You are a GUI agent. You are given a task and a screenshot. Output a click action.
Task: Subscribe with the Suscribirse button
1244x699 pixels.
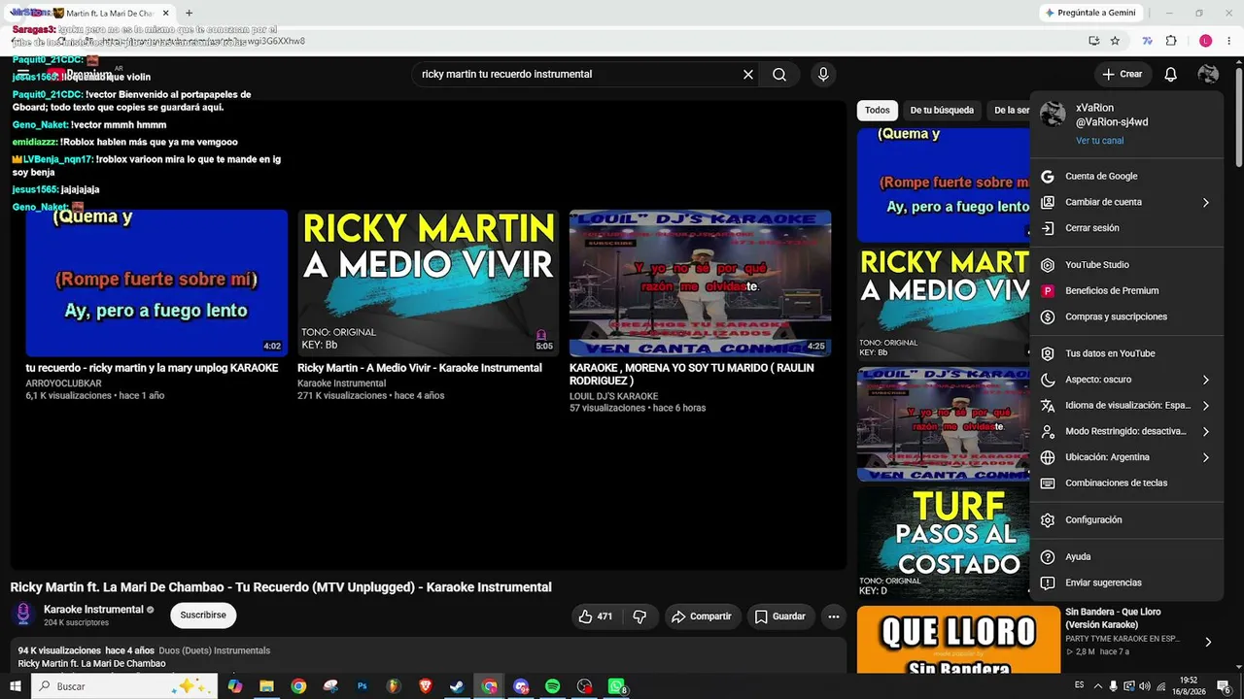click(x=203, y=616)
